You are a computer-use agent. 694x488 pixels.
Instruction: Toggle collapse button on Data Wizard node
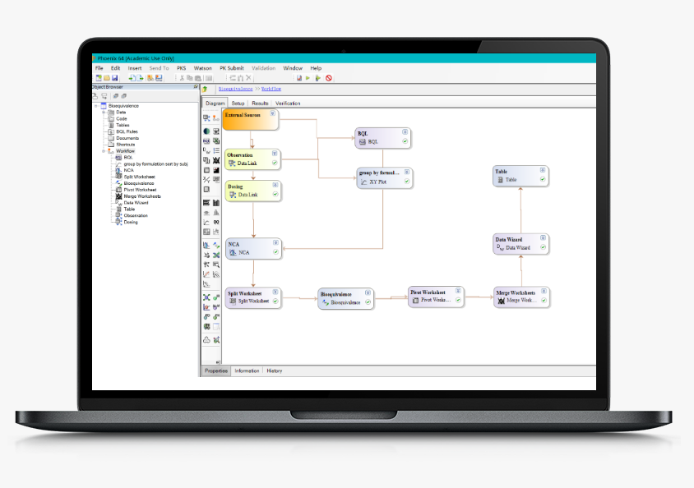543,237
